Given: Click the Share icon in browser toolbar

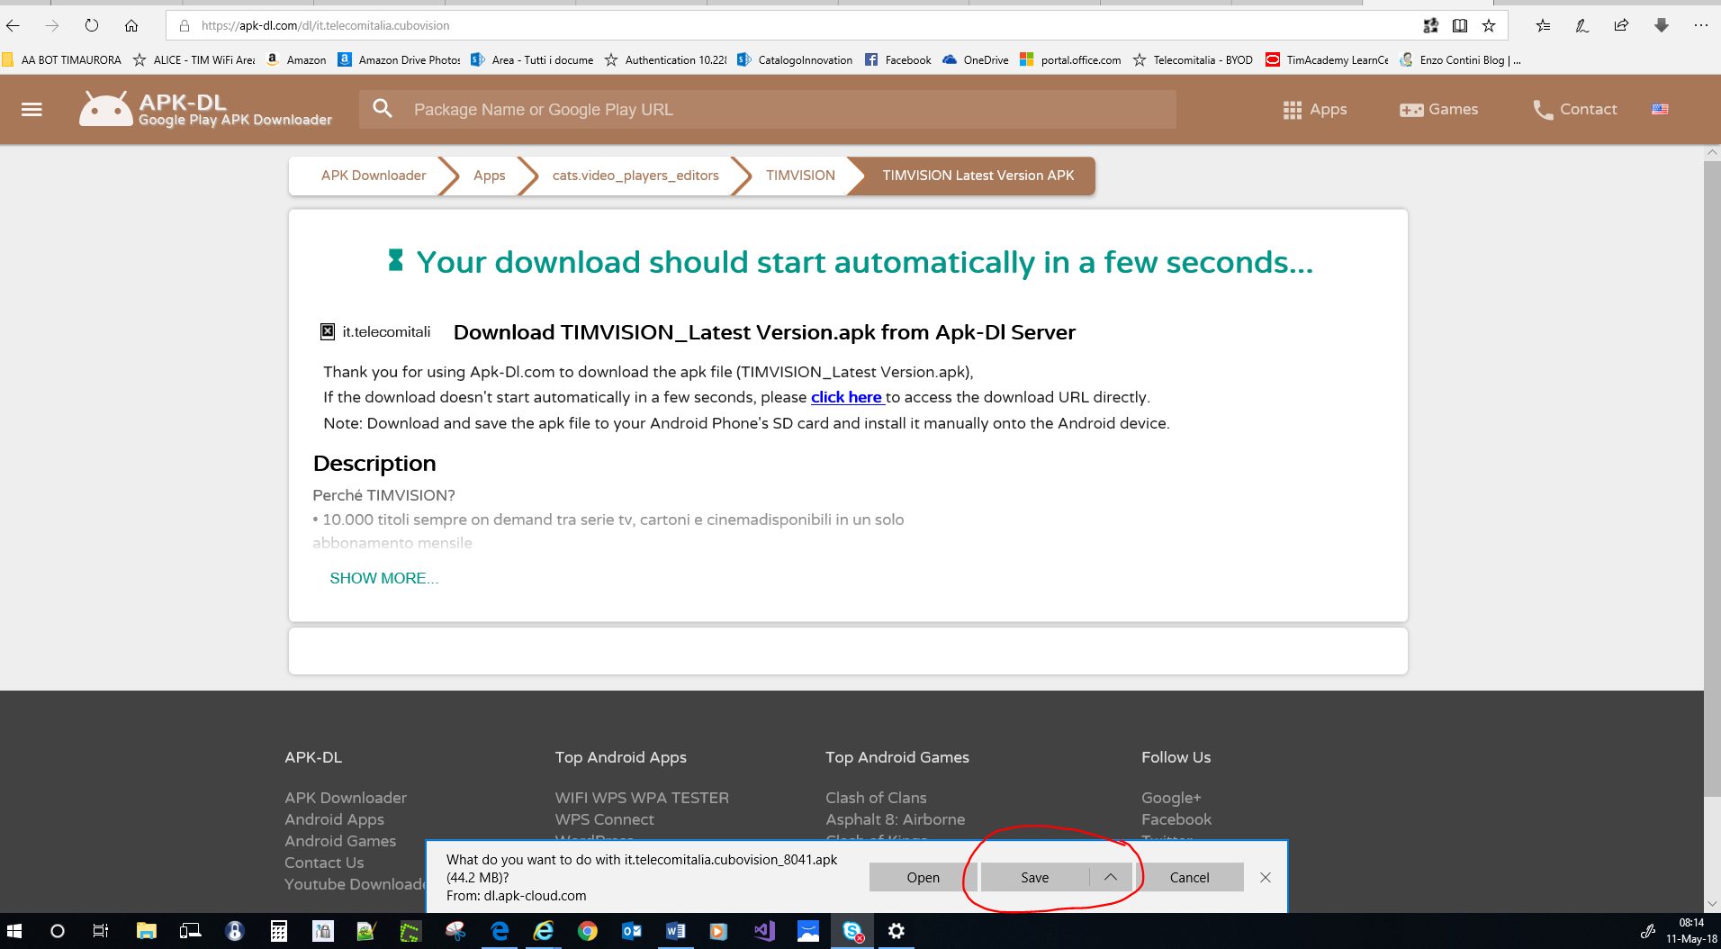Looking at the screenshot, I should click(1621, 25).
